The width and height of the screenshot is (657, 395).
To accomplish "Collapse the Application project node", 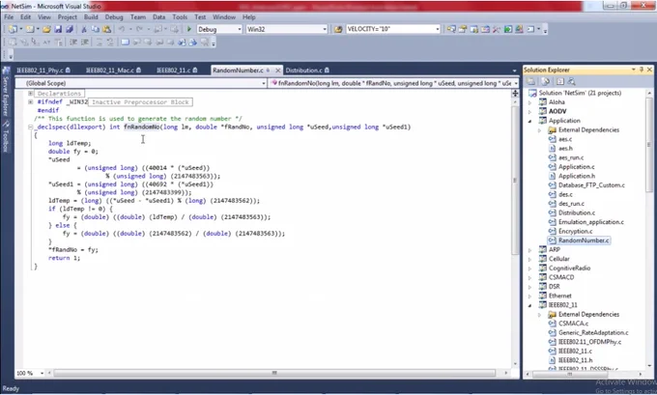I will [x=529, y=121].
